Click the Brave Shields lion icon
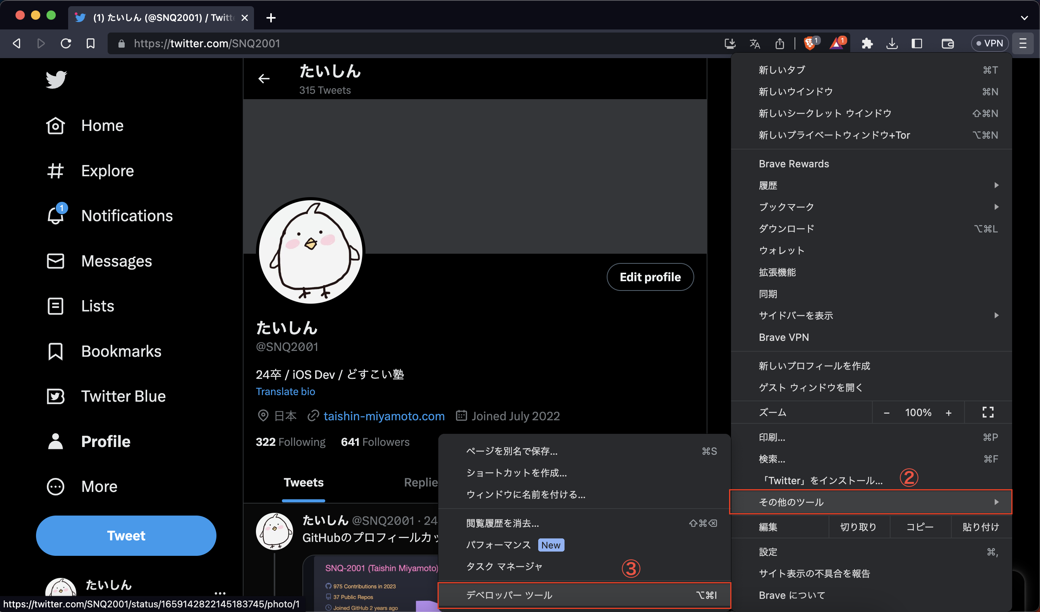 810,43
